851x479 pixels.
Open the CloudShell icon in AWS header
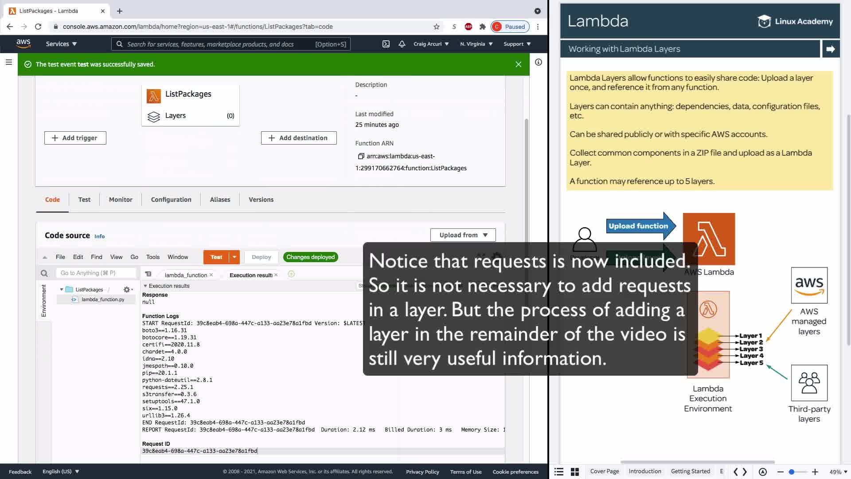click(386, 44)
